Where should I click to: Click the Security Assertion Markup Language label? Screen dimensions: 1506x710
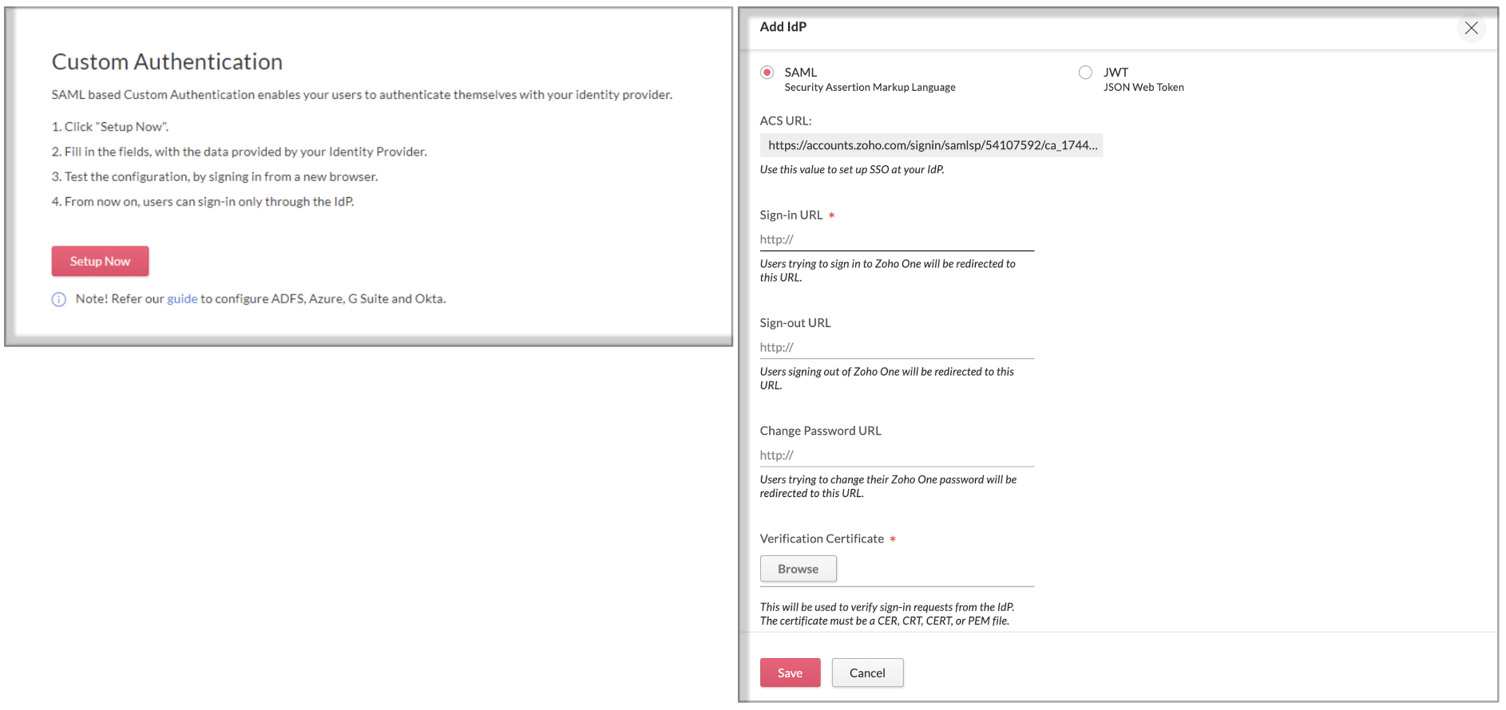(870, 88)
